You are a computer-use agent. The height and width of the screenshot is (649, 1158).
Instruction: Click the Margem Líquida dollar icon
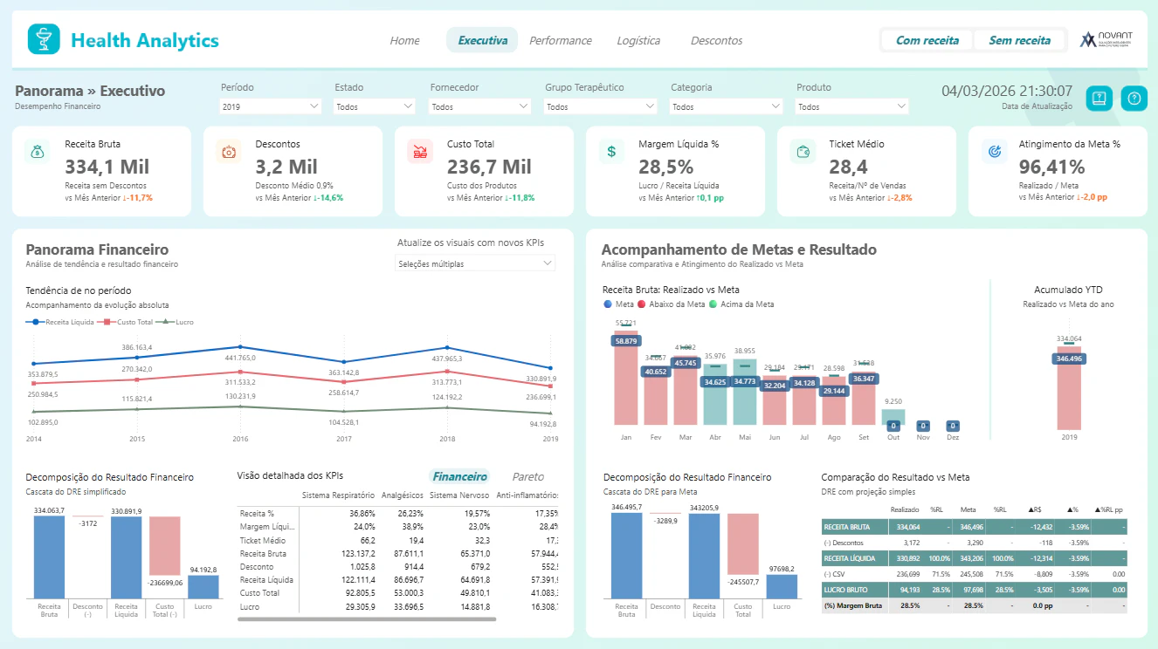click(611, 152)
